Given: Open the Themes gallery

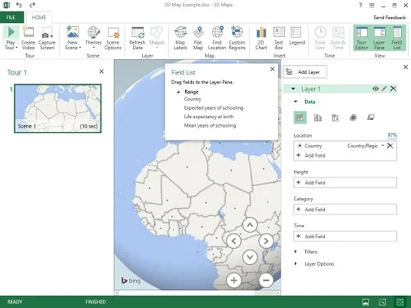Looking at the screenshot, I should 93,38.
